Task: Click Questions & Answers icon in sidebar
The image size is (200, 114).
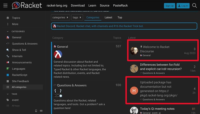Action: click(8, 44)
